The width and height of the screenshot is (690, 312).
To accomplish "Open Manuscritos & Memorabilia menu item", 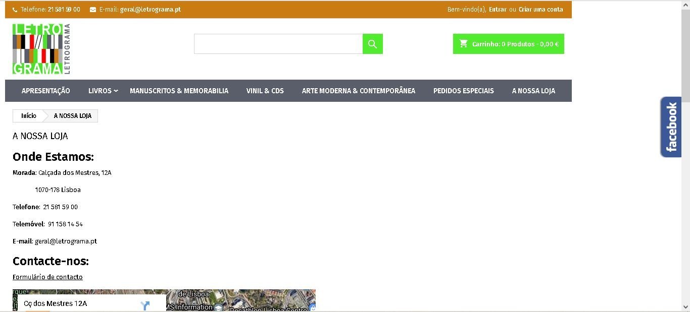I will (x=179, y=91).
